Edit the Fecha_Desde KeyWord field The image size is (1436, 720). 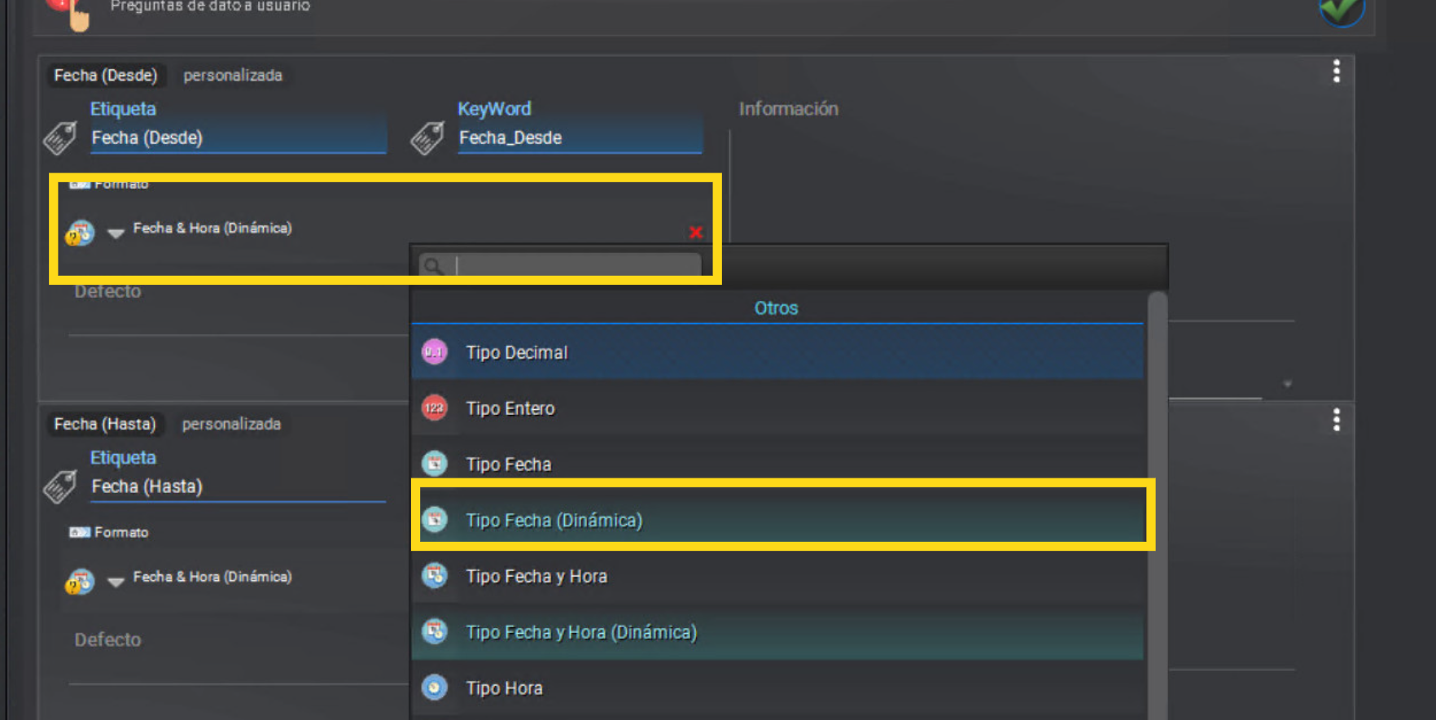point(580,137)
